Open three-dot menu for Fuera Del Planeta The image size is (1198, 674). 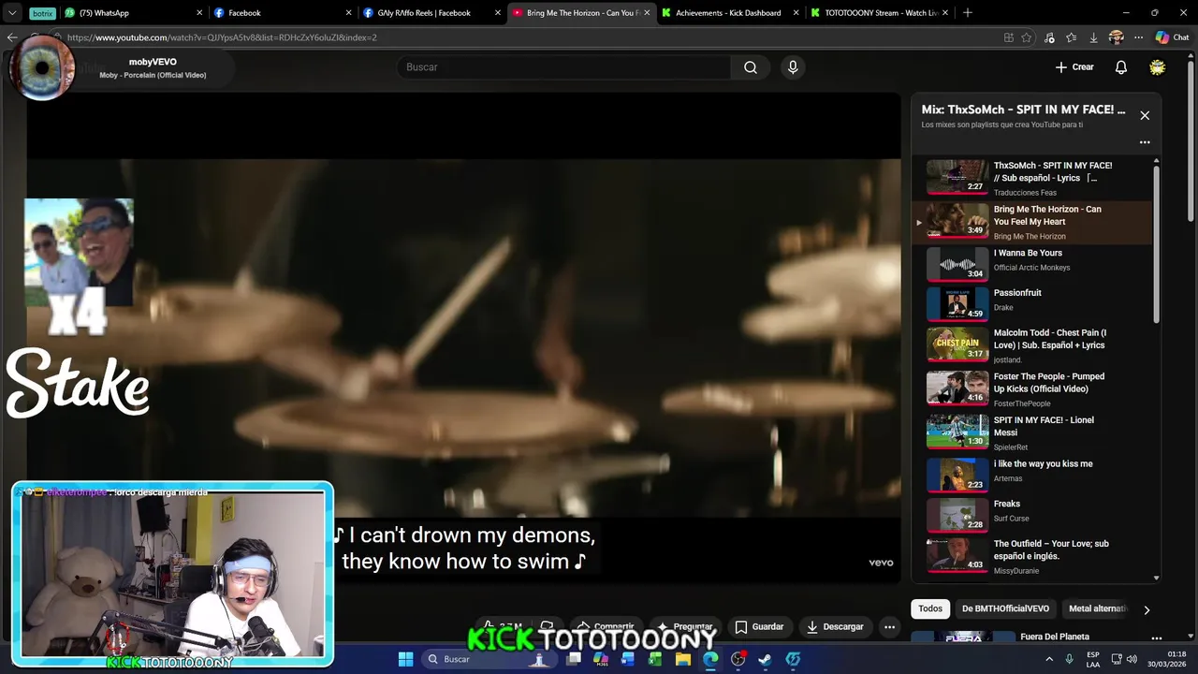(1157, 638)
